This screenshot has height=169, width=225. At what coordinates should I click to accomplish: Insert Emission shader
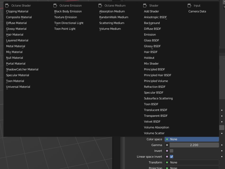[x=150, y=35]
